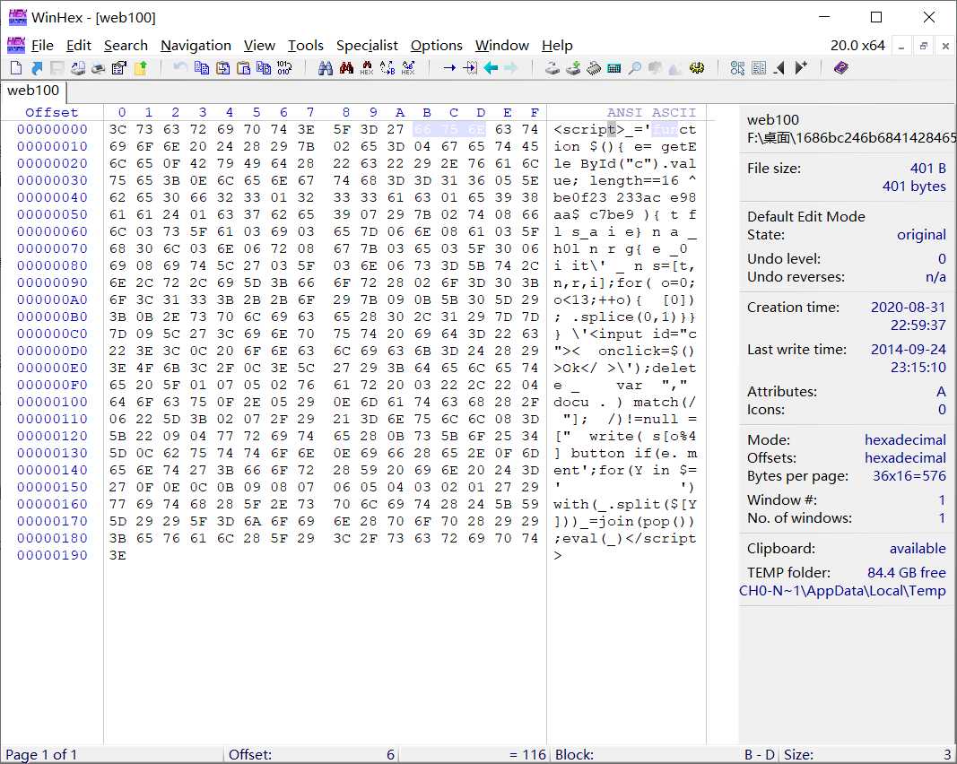
Task: Click the Calculator toolbar icon
Action: coord(614,68)
